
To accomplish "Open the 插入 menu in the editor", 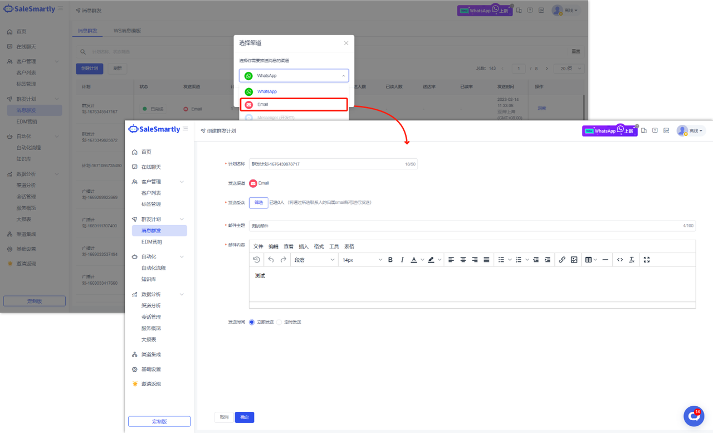I will [x=304, y=246].
